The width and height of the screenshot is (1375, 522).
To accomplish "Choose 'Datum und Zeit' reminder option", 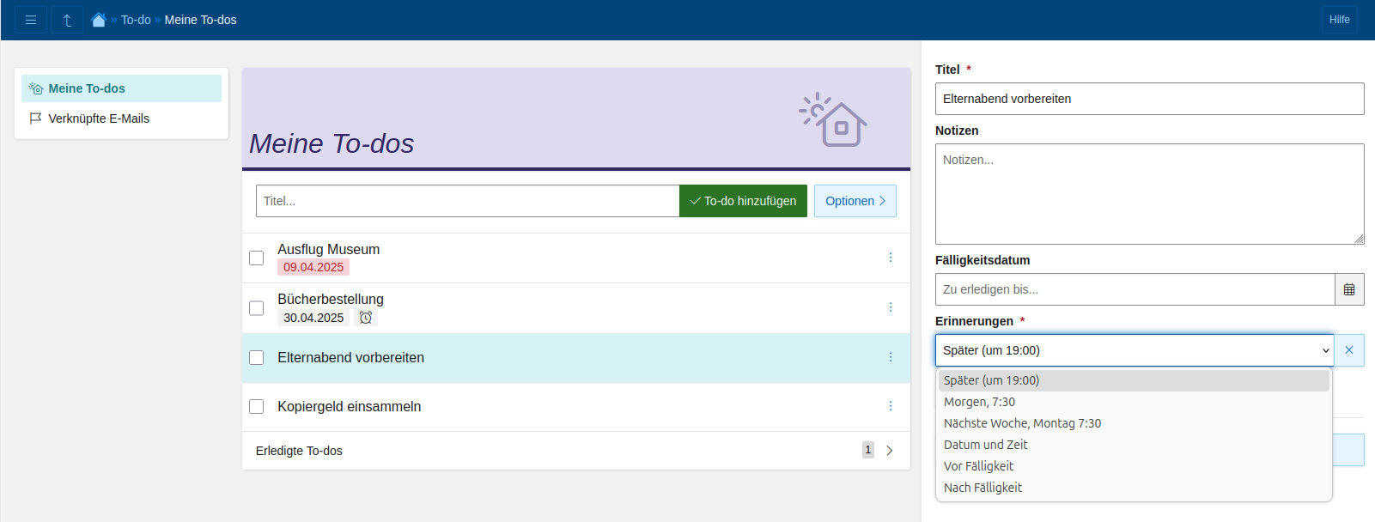I will coord(985,445).
